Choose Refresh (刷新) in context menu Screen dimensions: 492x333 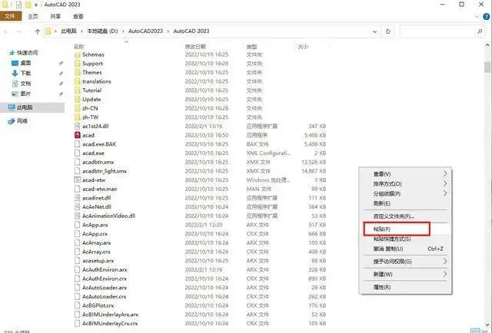click(x=381, y=203)
